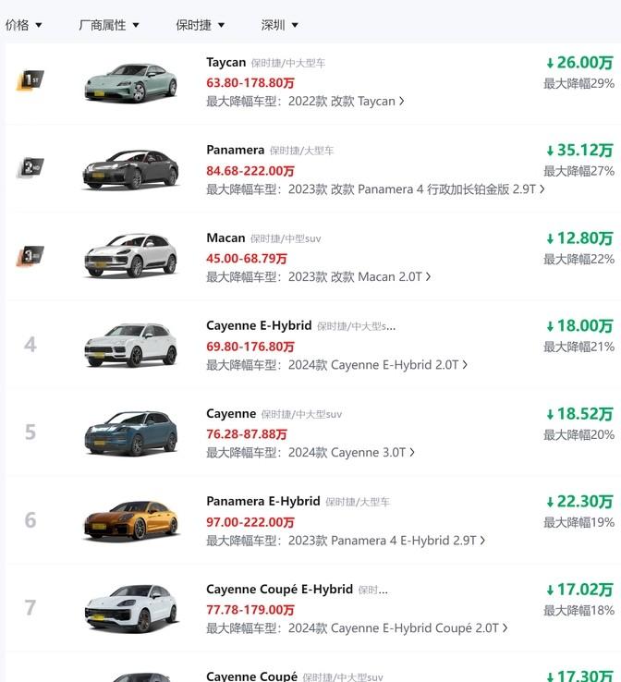Open the white Macan car image
The height and width of the screenshot is (682, 621).
pyautogui.click(x=130, y=256)
